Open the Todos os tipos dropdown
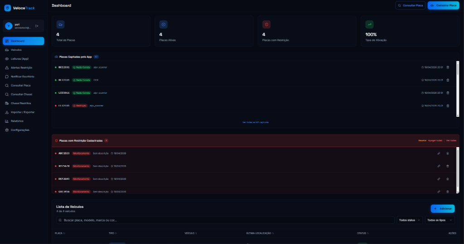This screenshot has height=244, width=464. pyautogui.click(x=440, y=220)
